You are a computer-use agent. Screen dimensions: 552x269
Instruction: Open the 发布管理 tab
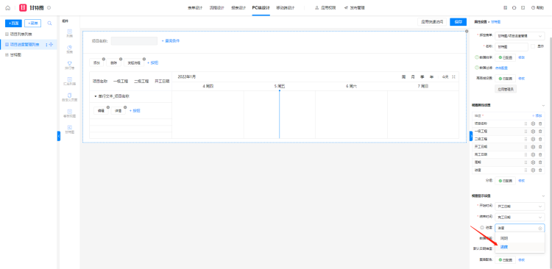click(x=355, y=8)
